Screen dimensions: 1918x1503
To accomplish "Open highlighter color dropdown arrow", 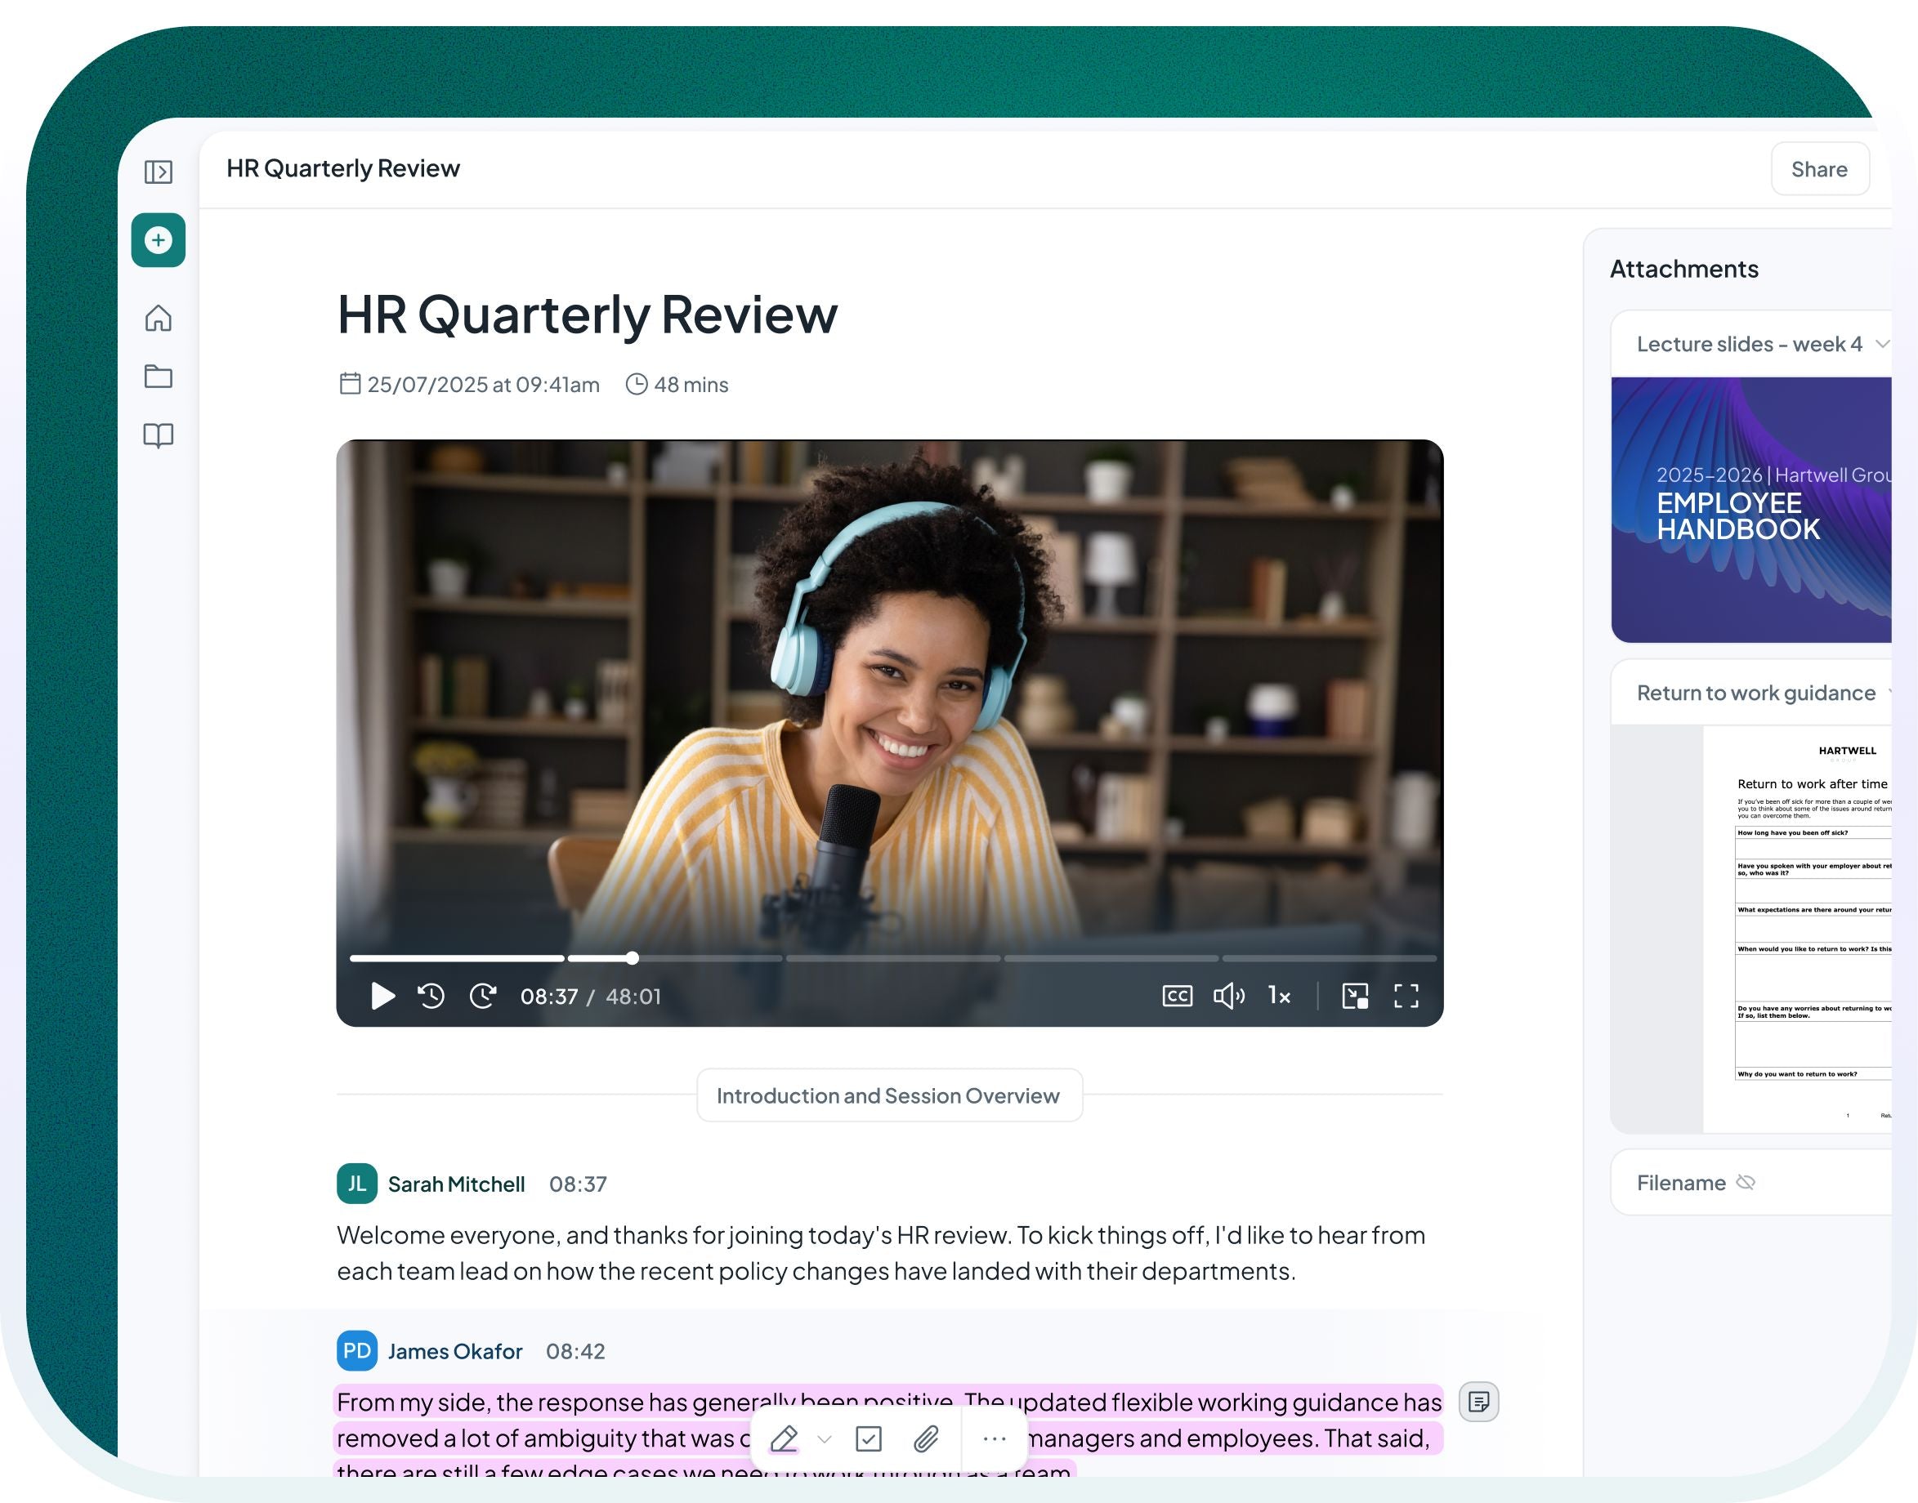I will [x=825, y=1439].
